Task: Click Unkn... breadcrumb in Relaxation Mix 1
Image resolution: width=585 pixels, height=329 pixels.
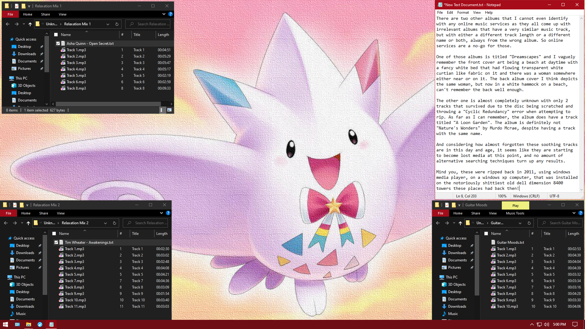Action: [x=51, y=24]
